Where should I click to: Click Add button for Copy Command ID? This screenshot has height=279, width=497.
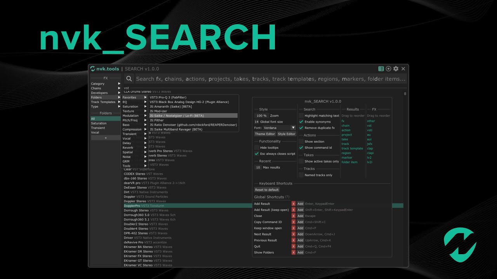(x=300, y=222)
